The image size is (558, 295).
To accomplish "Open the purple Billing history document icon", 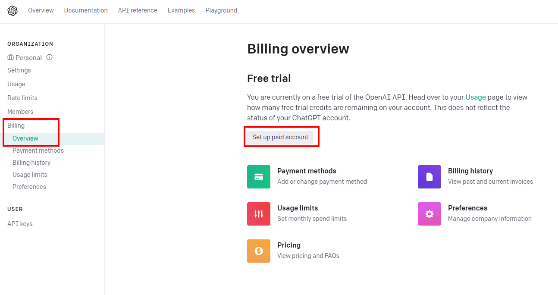I will click(429, 177).
